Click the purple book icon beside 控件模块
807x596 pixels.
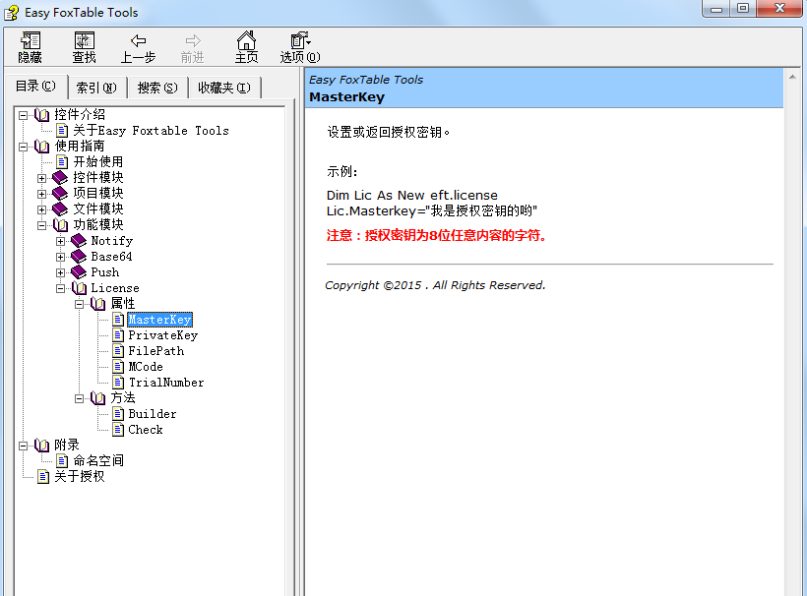[x=60, y=178]
